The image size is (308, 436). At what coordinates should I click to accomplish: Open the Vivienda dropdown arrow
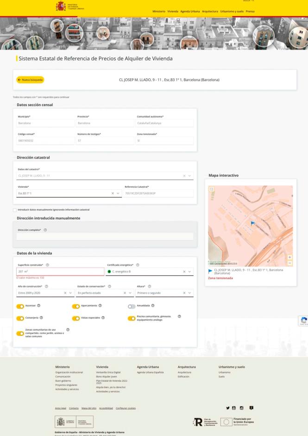[118, 193]
